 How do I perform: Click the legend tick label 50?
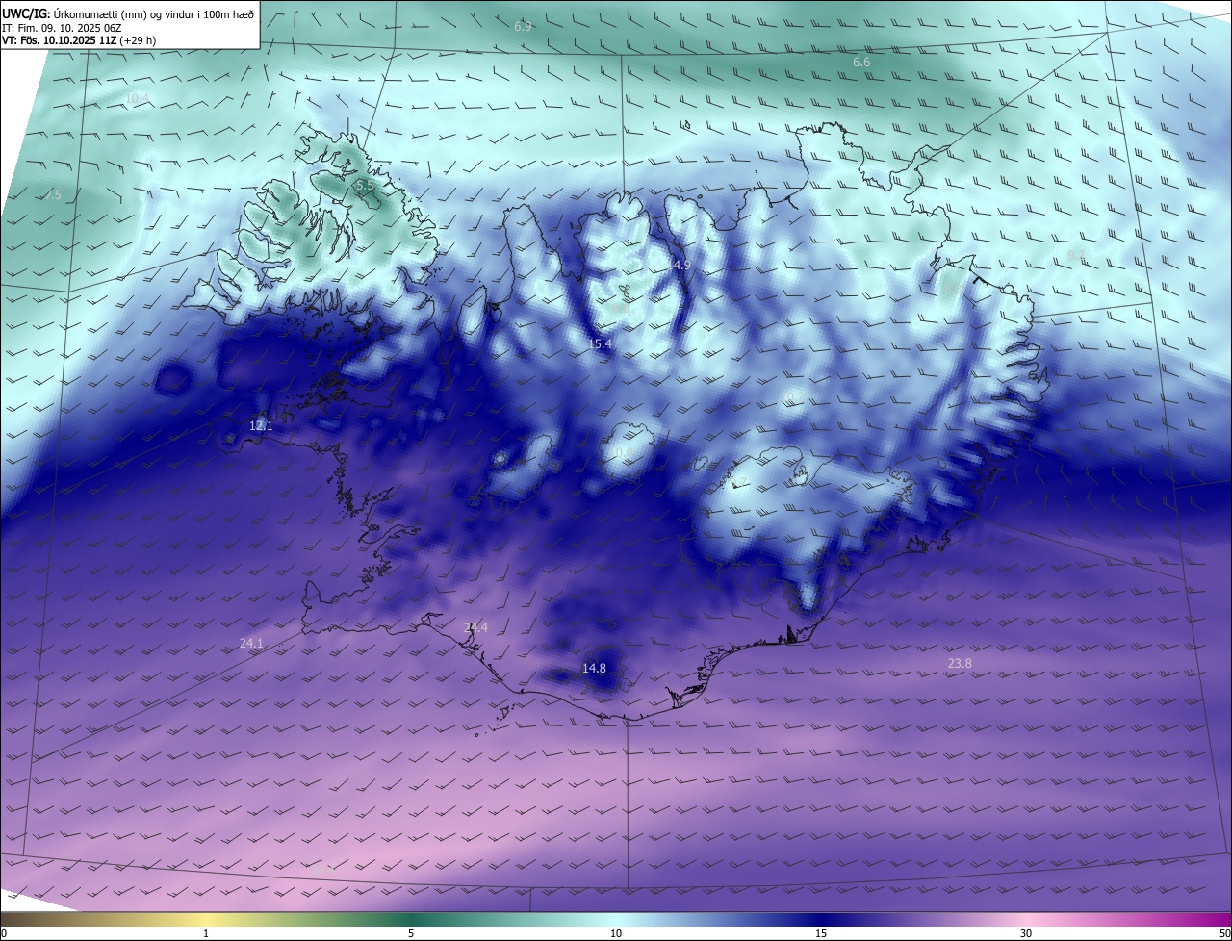tap(1224, 933)
